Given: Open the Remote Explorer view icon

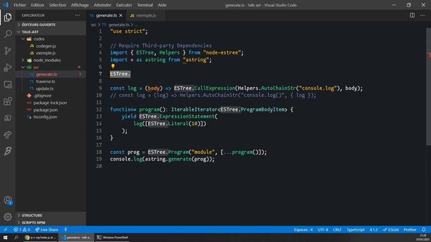Looking at the screenshot, I should pos(7,85).
